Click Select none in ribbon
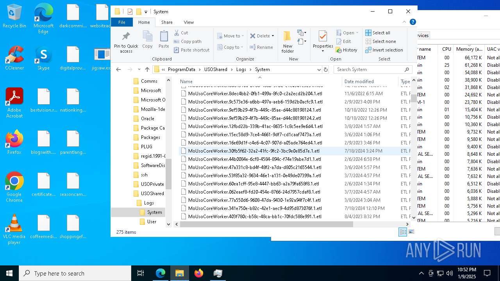The width and height of the screenshot is (500, 281). [x=380, y=41]
